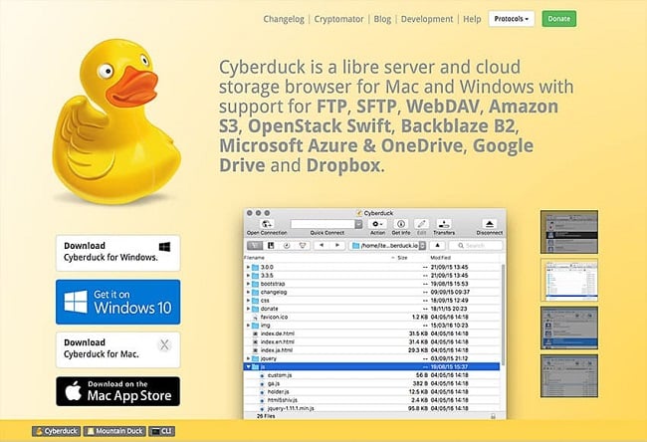Expand the donate folder
Viewport: 647px width, 442px height.
pos(248,309)
